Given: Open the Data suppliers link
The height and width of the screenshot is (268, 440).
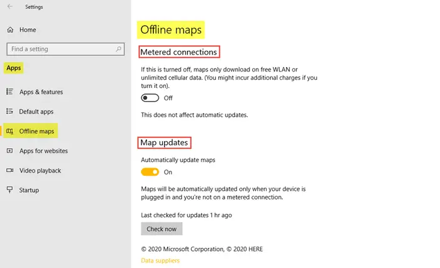Looking at the screenshot, I should tap(160, 260).
